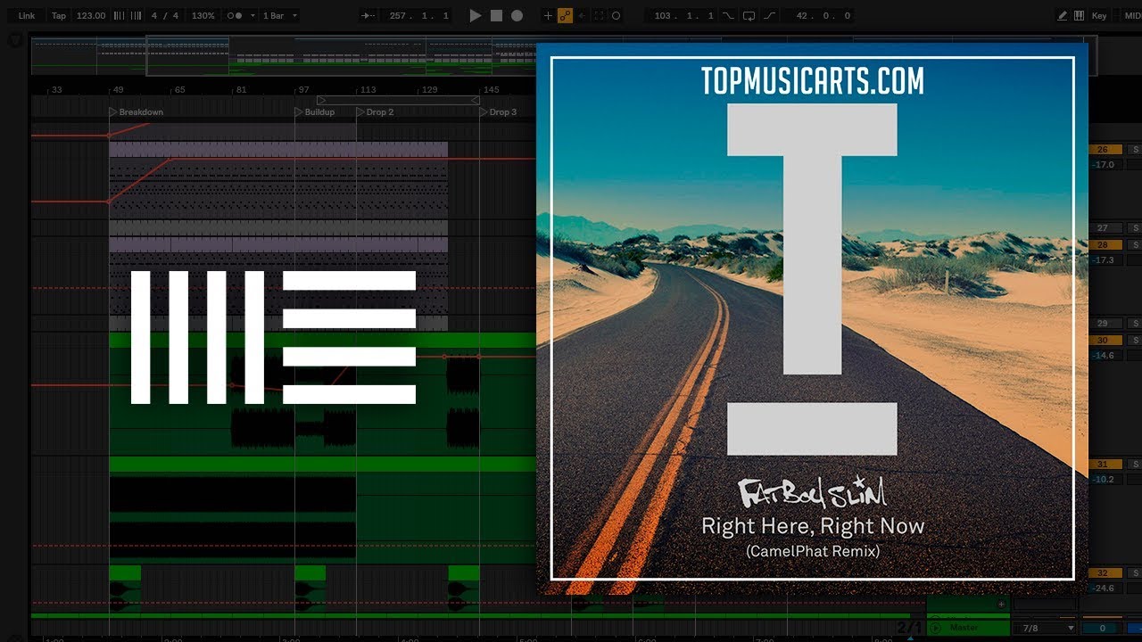Click the phase nudge up icon
The image size is (1142, 642).
136,16
